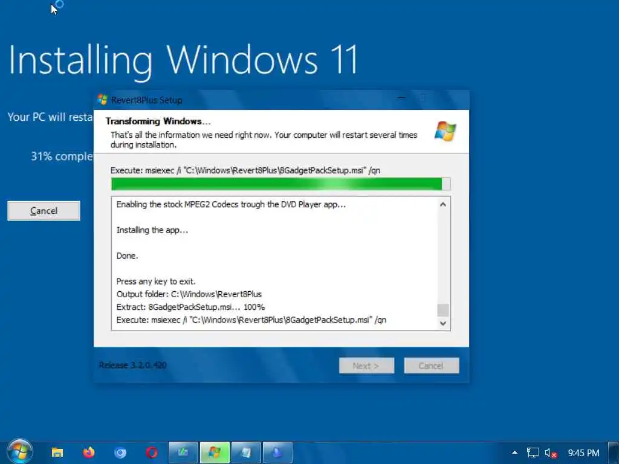This screenshot has width=619, height=464.
Task: Click the Windows flag logo in the setup header
Action: 446,131
